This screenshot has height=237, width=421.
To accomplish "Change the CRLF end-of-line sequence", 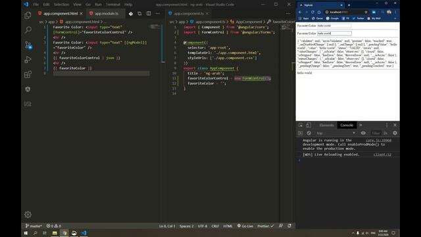I will point(215,226).
